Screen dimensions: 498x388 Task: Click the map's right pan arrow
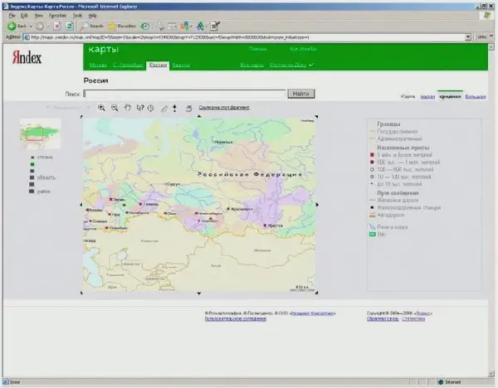[319, 203]
